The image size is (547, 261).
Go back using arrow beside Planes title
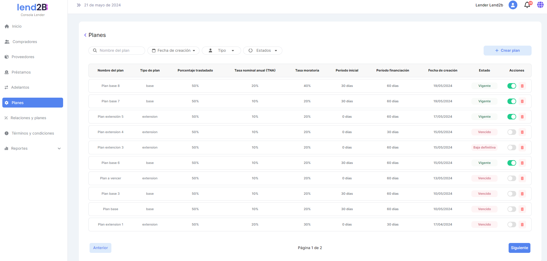85,35
